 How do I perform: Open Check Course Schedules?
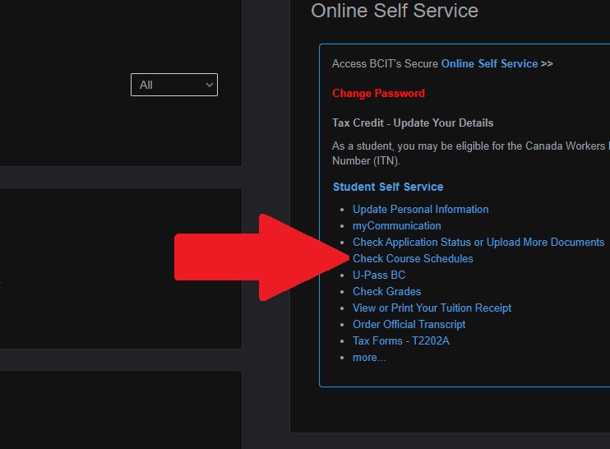click(x=413, y=259)
